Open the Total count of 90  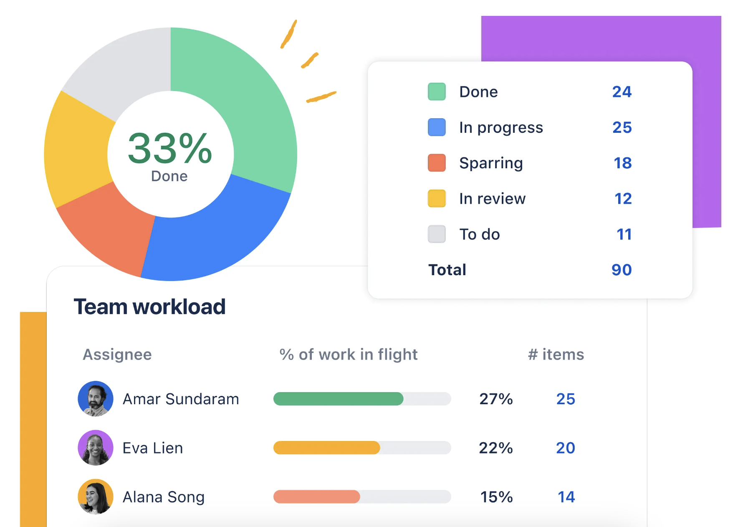tap(622, 270)
